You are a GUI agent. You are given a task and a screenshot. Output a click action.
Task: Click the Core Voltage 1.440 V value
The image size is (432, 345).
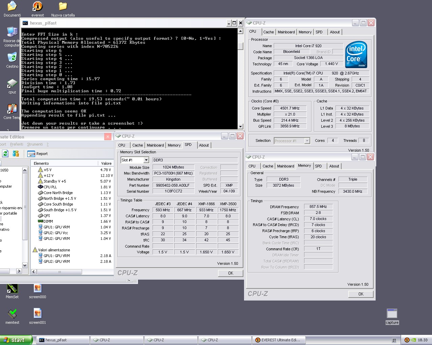tap(332, 64)
